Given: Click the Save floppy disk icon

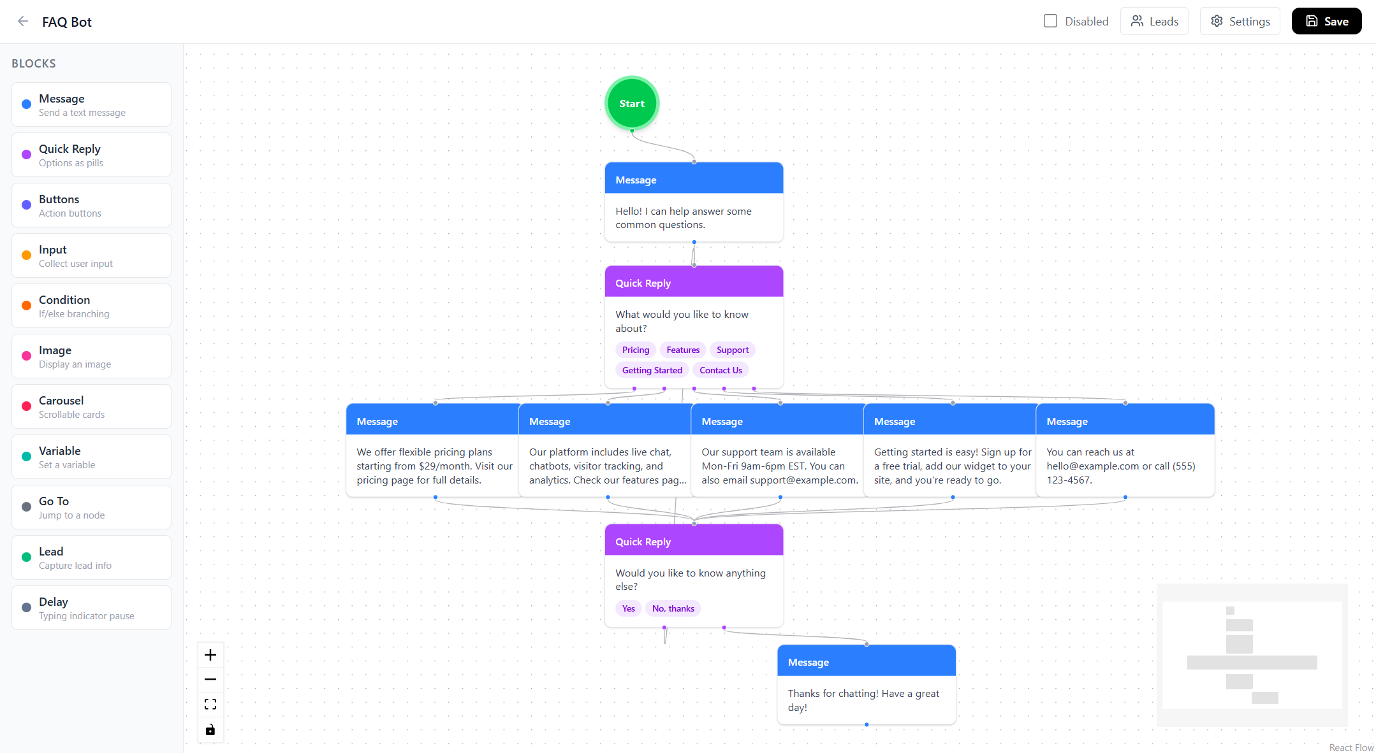Looking at the screenshot, I should (x=1312, y=21).
